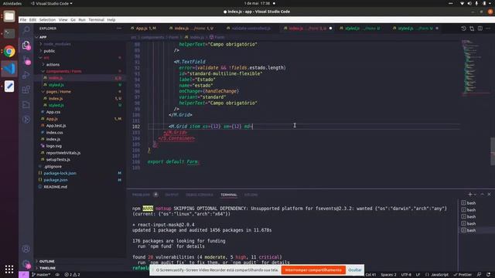Open timeline history icon in editor toolbar
495x278 pixels.
(x=463, y=29)
